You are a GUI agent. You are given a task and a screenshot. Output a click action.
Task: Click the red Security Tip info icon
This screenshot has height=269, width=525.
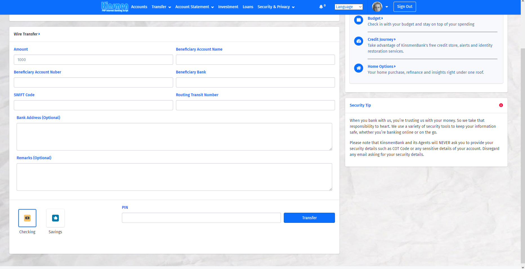(x=501, y=105)
